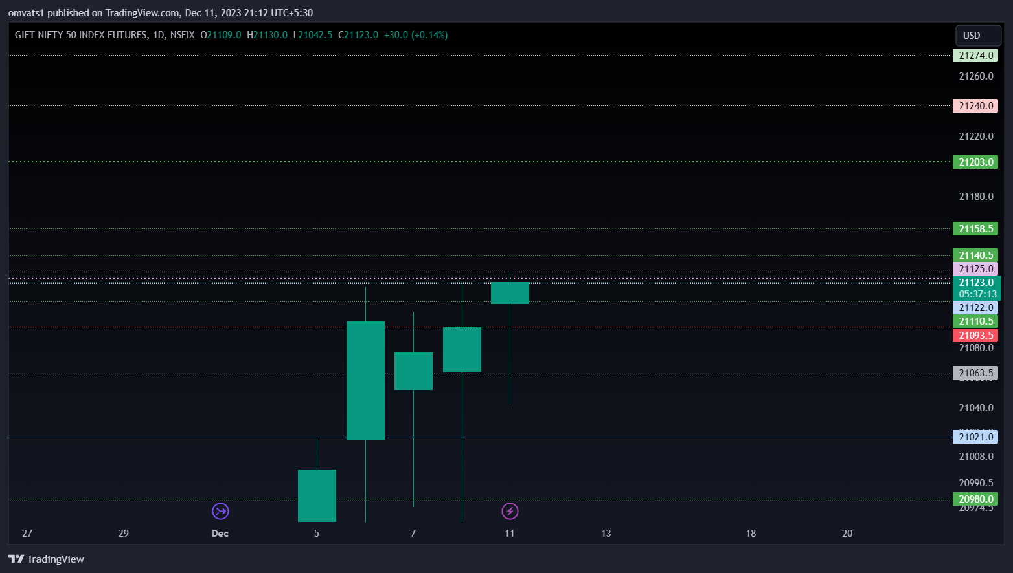
Task: Click the 21008.0 price scale value
Action: [x=976, y=457]
